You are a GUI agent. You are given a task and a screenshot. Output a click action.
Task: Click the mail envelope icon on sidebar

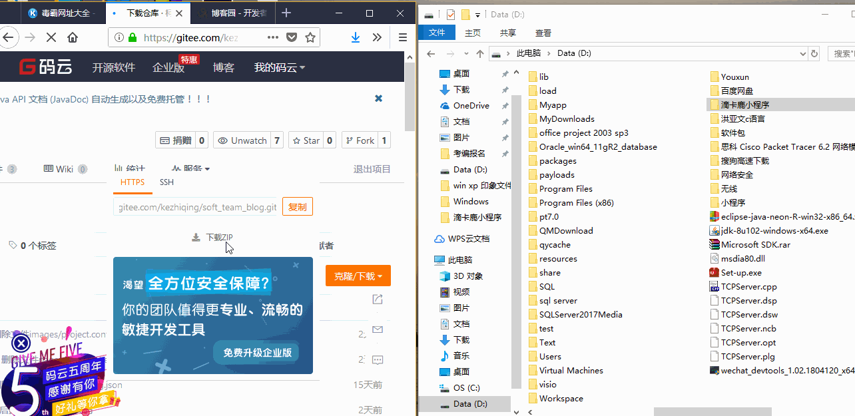(378, 329)
